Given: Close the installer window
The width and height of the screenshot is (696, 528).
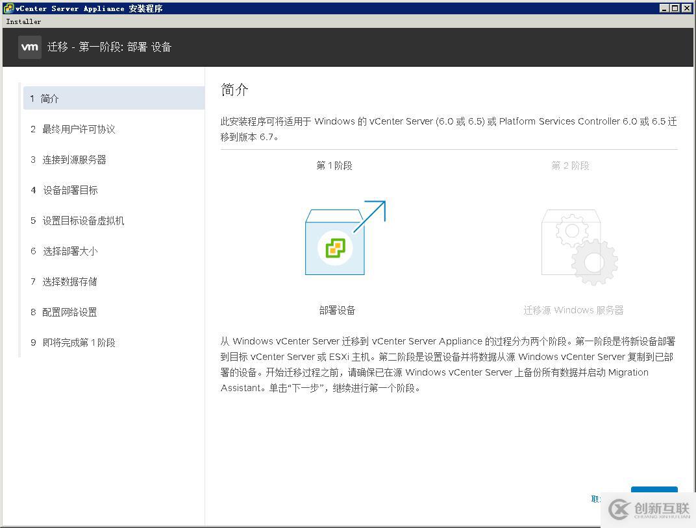Looking at the screenshot, I should point(686,8).
